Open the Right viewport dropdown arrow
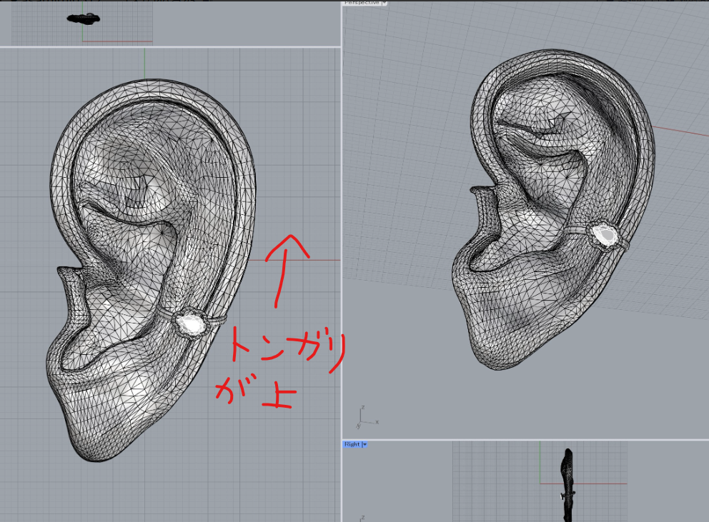 click(x=365, y=445)
